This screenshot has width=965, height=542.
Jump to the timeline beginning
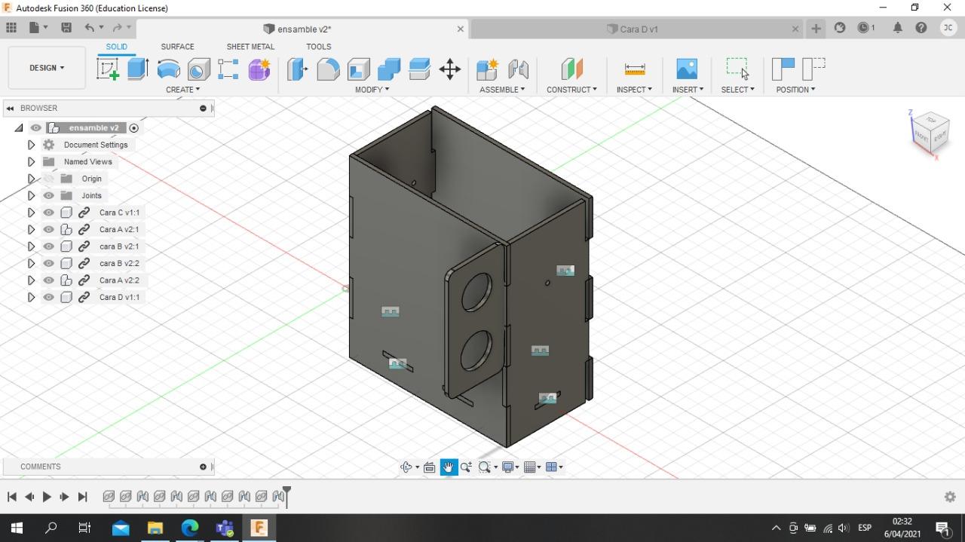point(11,497)
